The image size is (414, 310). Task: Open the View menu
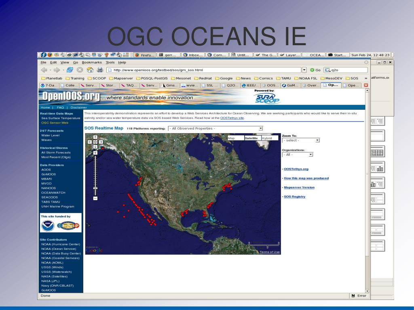point(65,63)
